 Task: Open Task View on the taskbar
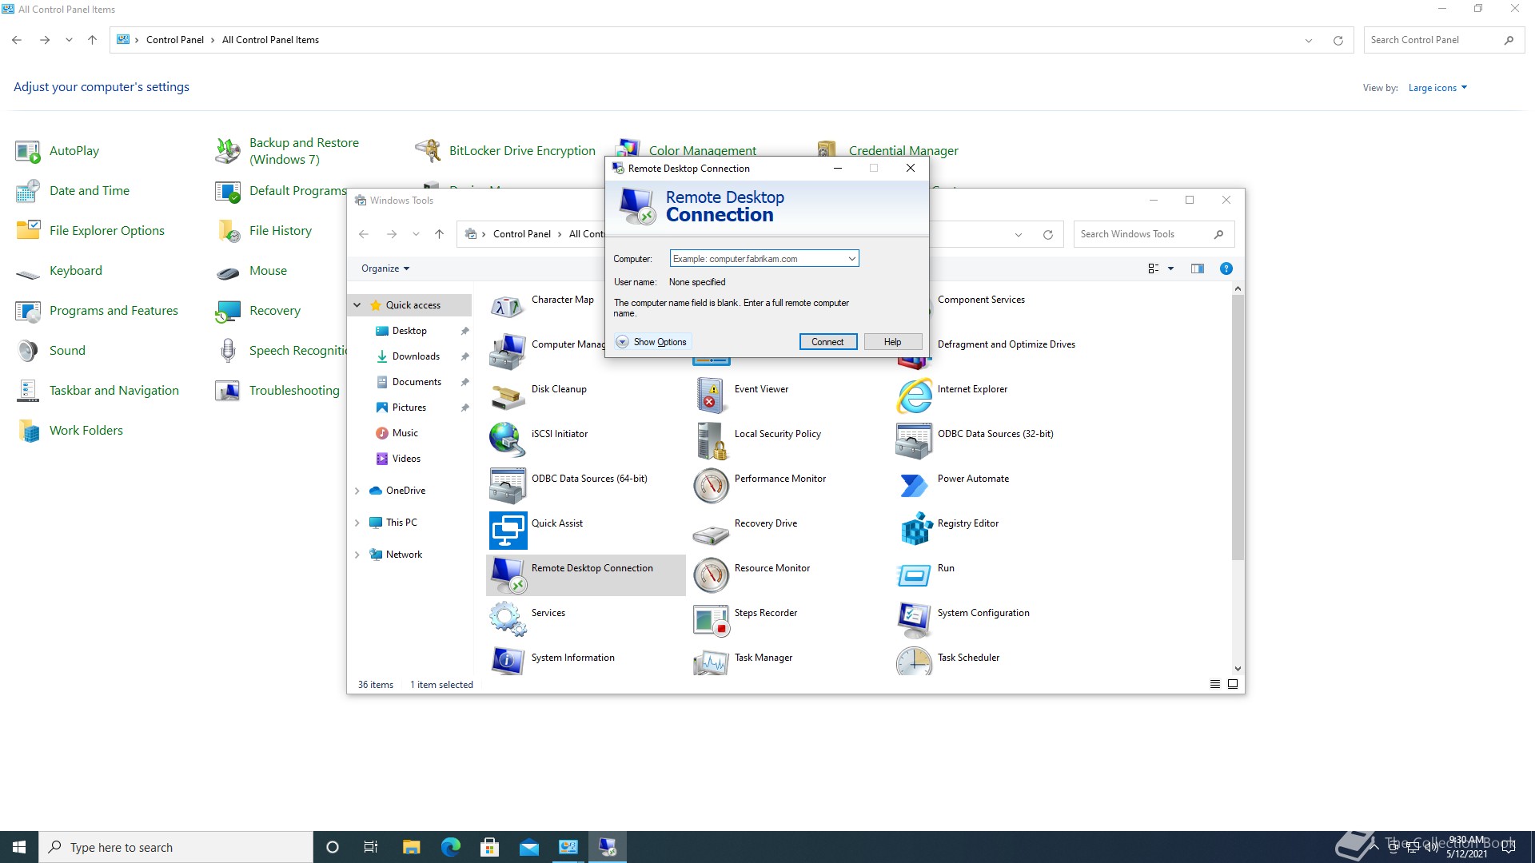(371, 847)
